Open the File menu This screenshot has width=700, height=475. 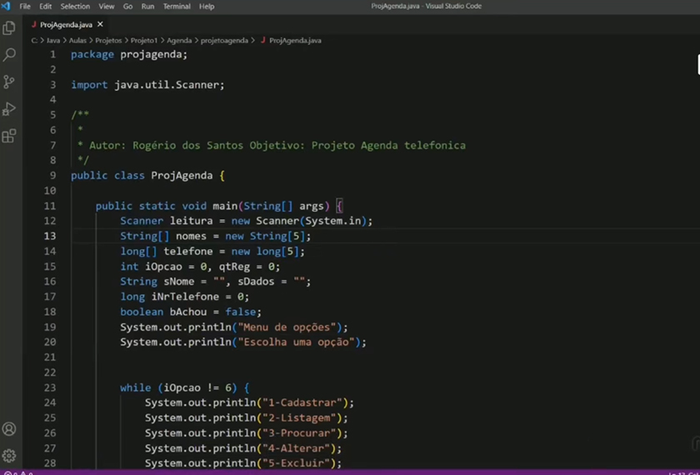[25, 7]
